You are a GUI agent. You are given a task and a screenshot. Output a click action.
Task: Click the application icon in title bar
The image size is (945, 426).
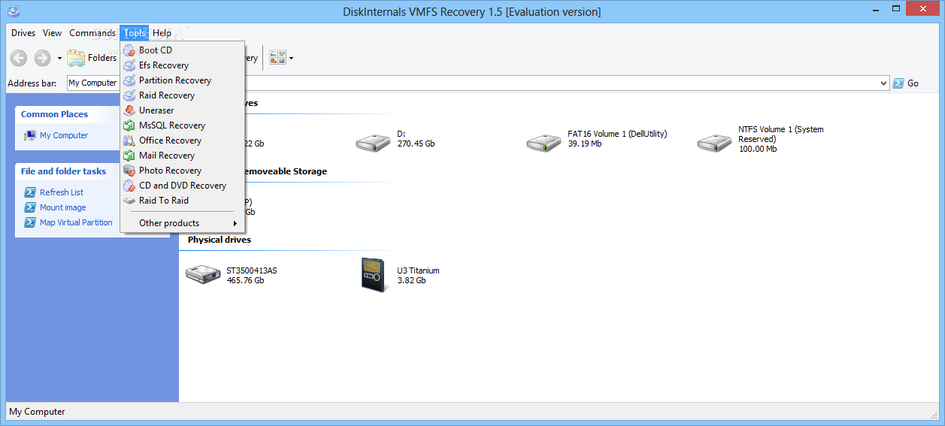pyautogui.click(x=13, y=11)
